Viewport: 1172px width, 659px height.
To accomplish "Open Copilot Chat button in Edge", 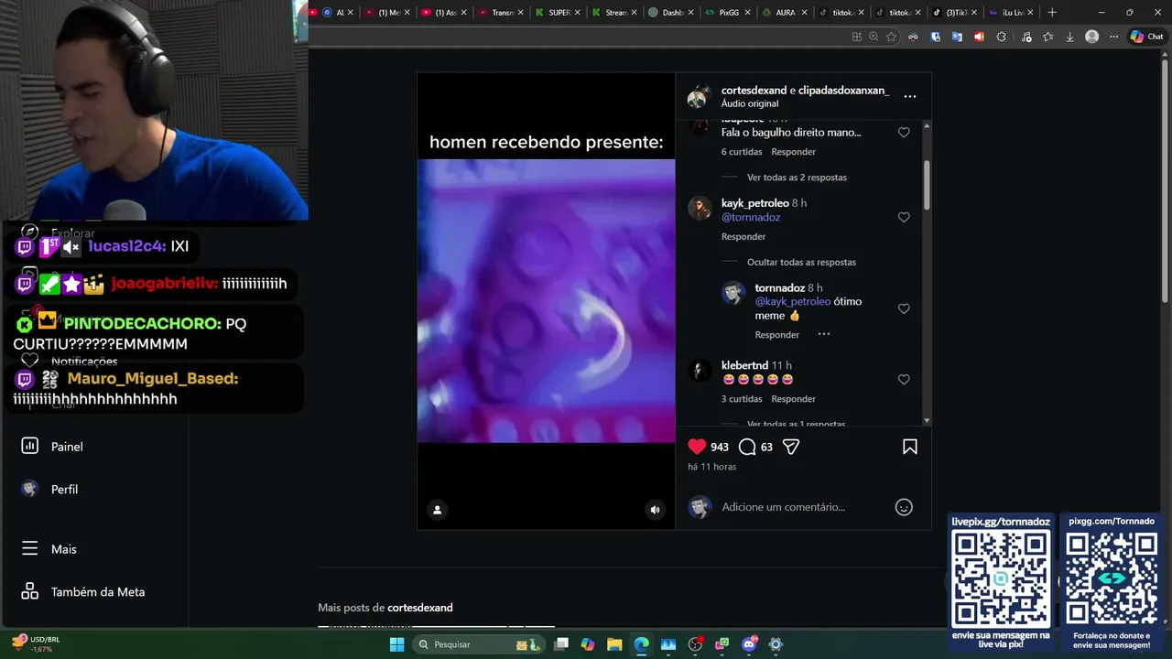I will tap(1147, 37).
